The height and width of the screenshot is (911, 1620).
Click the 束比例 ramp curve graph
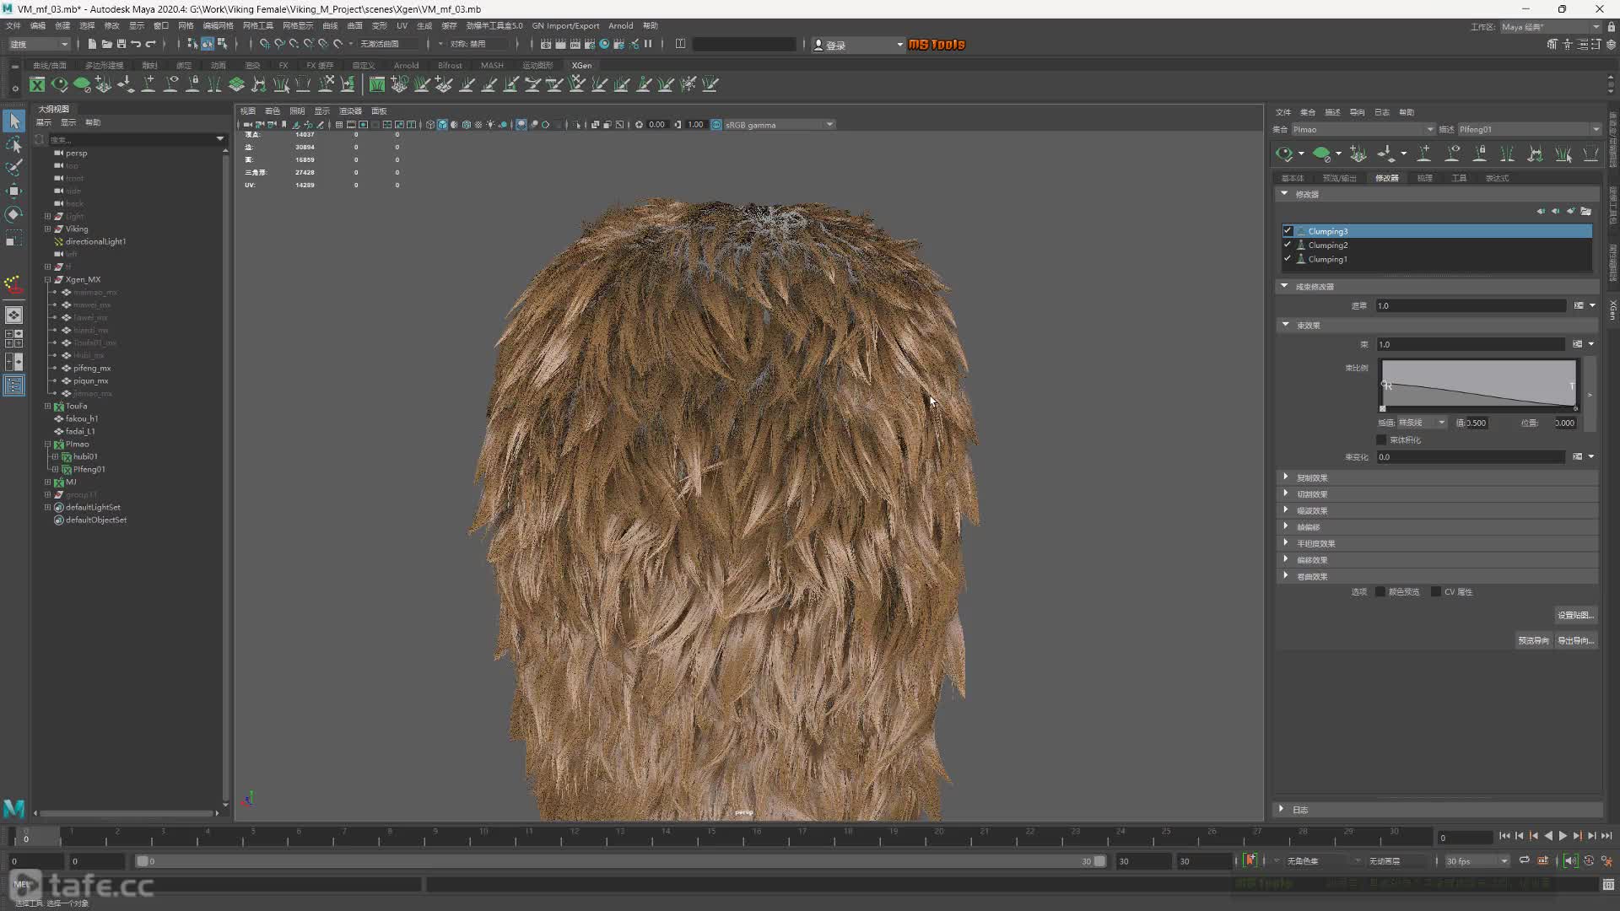[x=1478, y=385]
